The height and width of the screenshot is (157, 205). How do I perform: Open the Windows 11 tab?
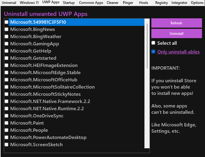coord(29,3)
